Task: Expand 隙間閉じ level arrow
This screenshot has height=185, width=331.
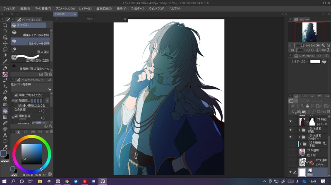Action: pyautogui.click(x=47, y=101)
